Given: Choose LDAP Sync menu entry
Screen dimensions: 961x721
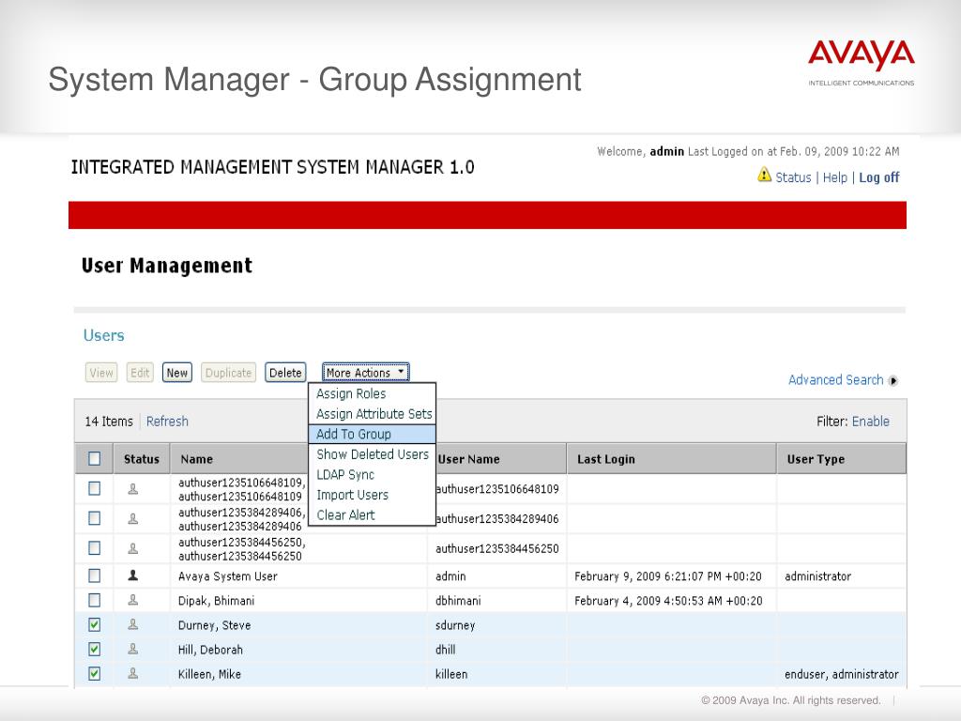Looking at the screenshot, I should click(372, 474).
